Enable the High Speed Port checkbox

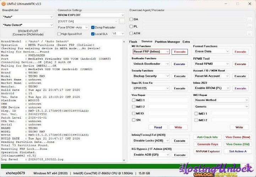click(59, 34)
